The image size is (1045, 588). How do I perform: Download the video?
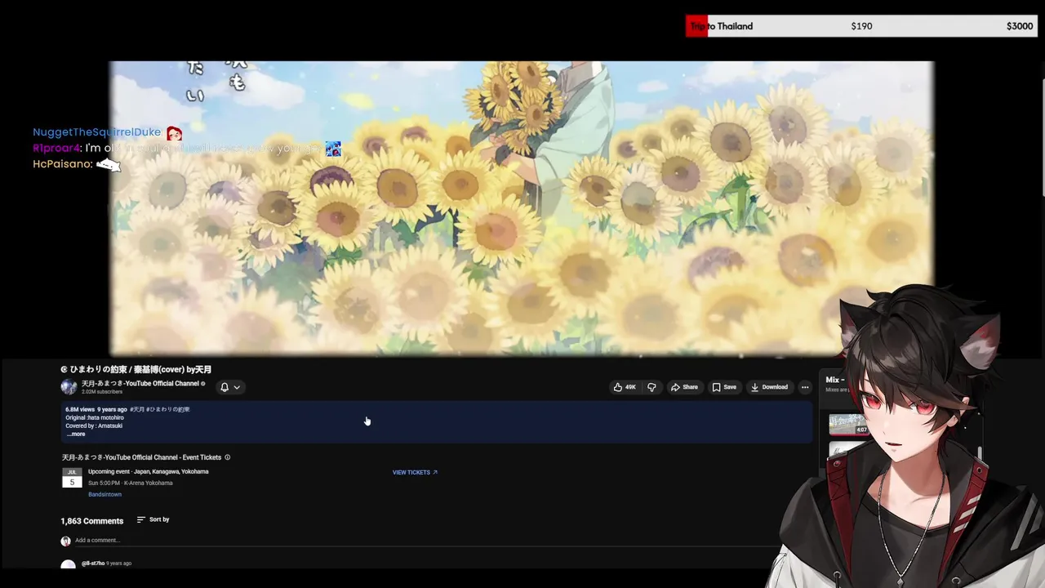[770, 387]
